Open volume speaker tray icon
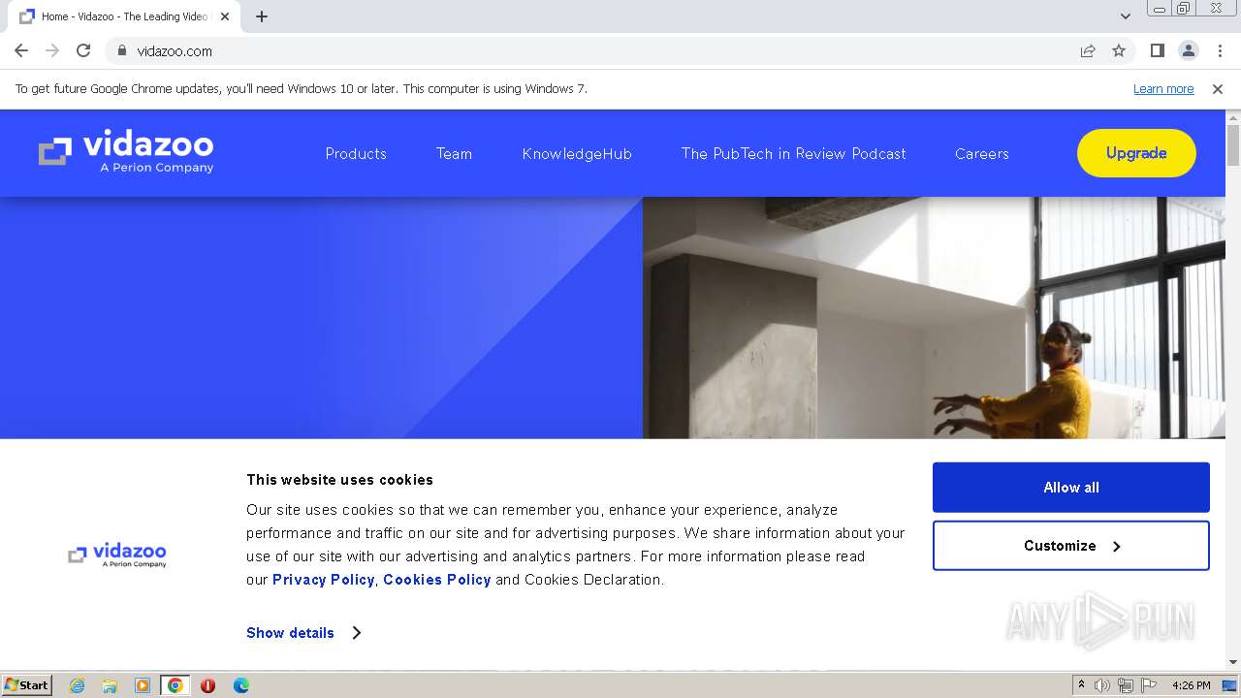The height and width of the screenshot is (698, 1241). pos(1102,685)
